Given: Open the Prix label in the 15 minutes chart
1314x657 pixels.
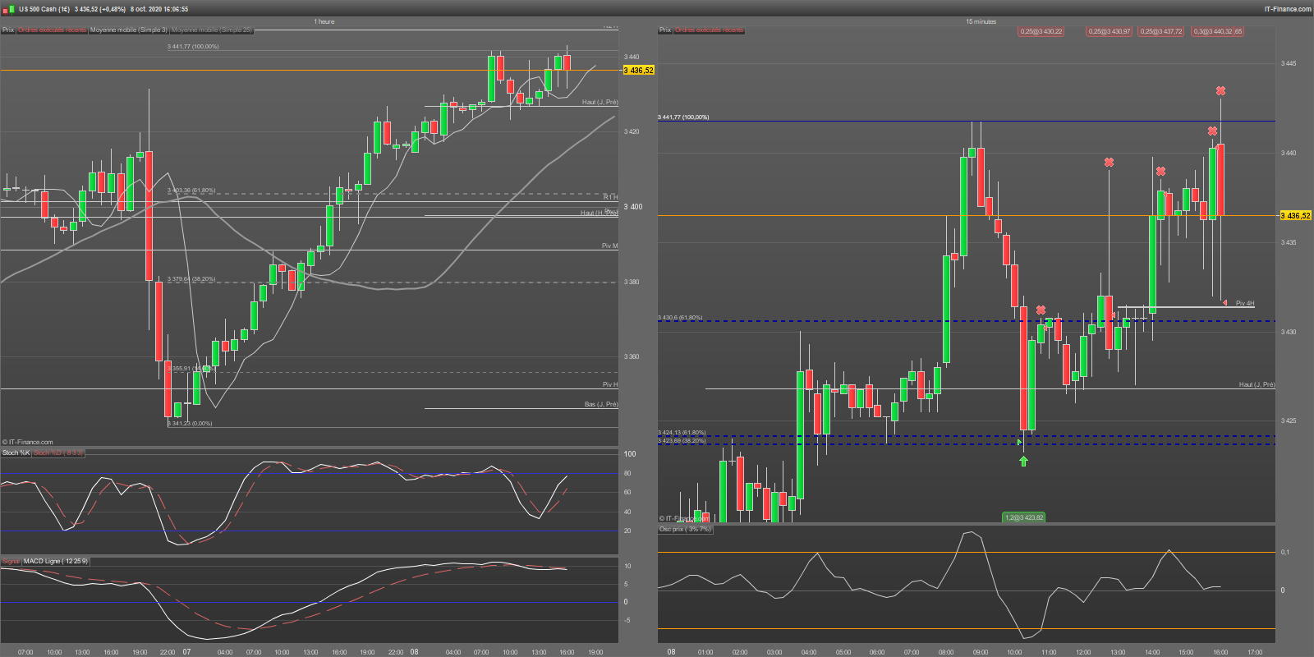Looking at the screenshot, I should tap(665, 30).
